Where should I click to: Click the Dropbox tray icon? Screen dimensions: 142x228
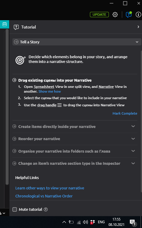point(92,222)
